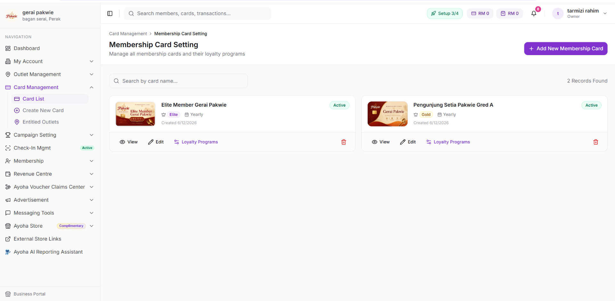Screen dimensions: 615x301
Task: Click the Search by card name field
Action: [x=178, y=81]
